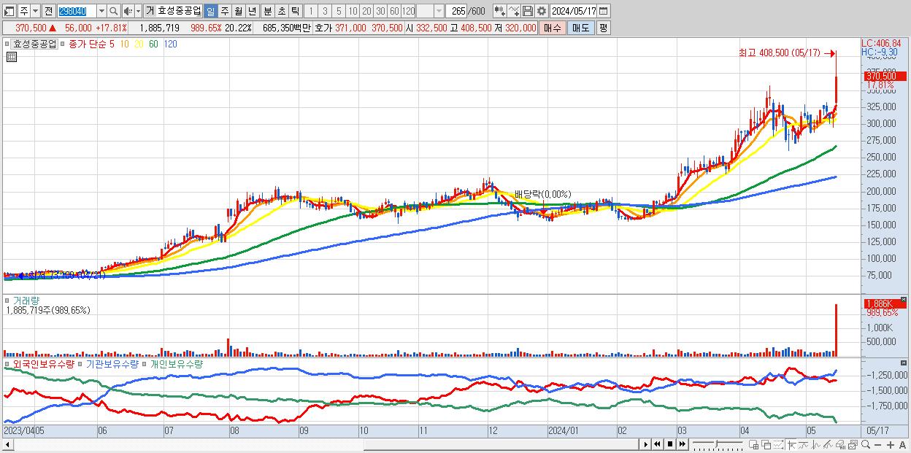Click the 평 button next to 매도
Screen dimensions: 911x453
[x=603, y=28]
